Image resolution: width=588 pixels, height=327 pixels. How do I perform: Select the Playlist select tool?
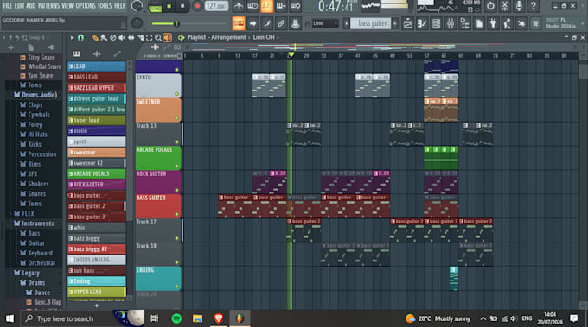[150, 37]
